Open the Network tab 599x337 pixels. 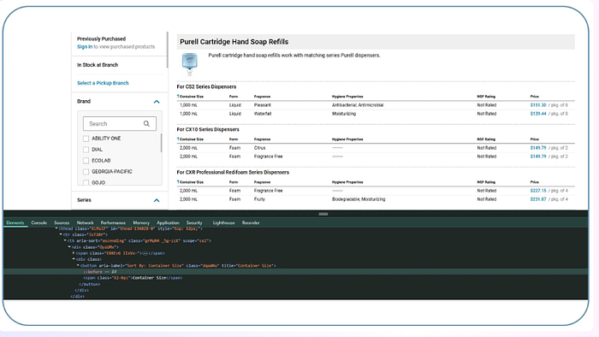[86, 223]
